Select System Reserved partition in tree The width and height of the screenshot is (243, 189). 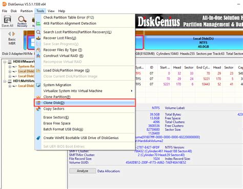[x=26, y=66]
